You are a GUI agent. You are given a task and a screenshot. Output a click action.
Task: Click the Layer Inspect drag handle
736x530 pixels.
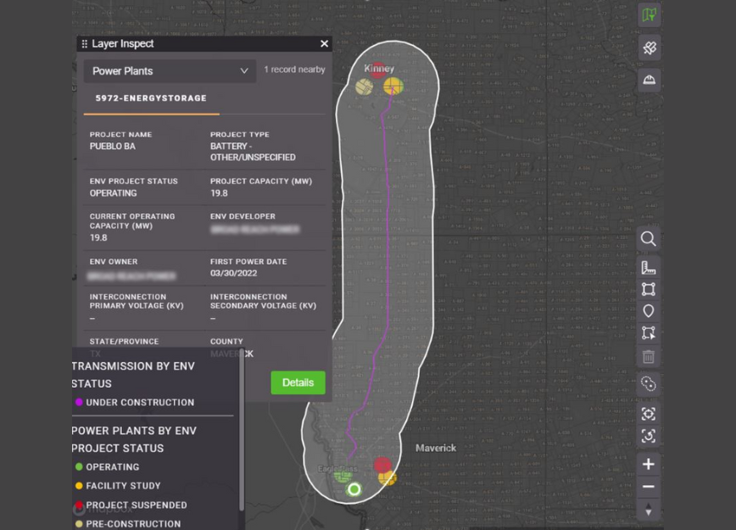84,43
